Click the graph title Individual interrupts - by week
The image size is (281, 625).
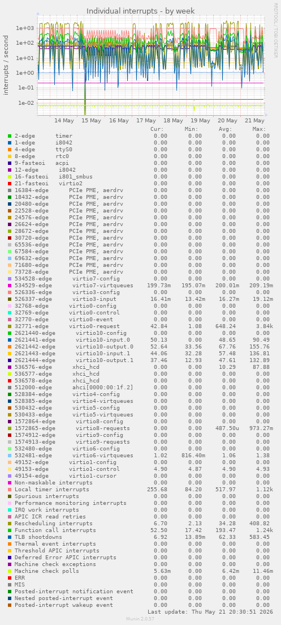(x=141, y=11)
